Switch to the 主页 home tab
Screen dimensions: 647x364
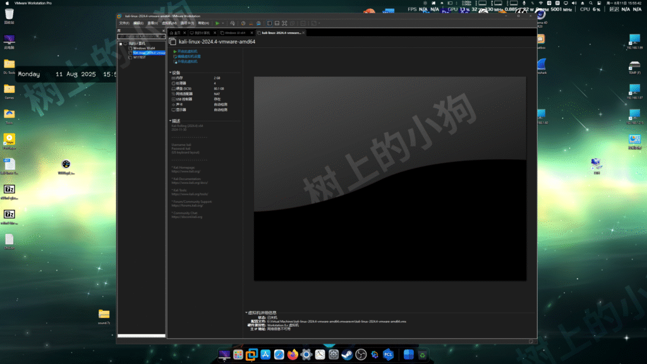(178, 33)
